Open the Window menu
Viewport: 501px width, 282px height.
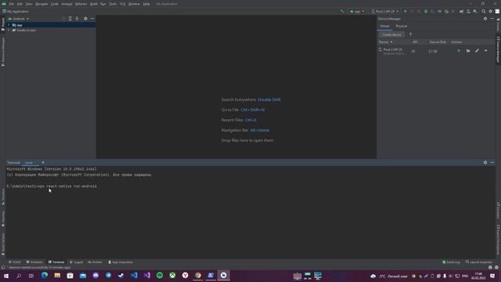(134, 4)
